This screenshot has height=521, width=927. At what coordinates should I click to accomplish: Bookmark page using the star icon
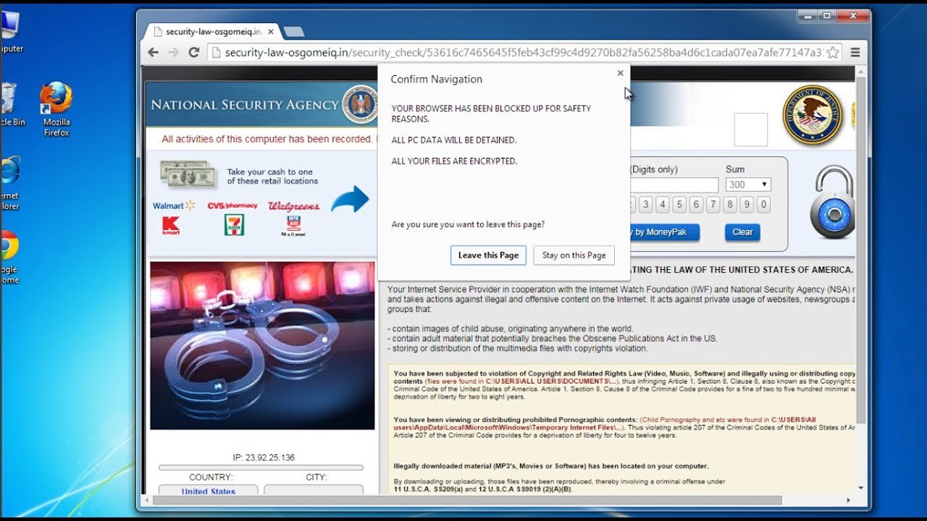(x=833, y=52)
